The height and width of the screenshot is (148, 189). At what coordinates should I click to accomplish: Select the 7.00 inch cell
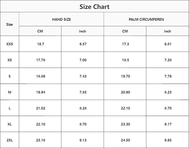(83, 60)
